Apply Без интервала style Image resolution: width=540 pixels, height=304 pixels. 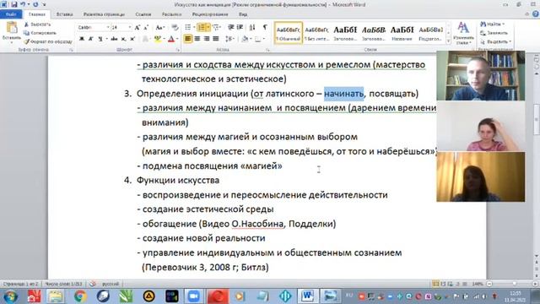coord(317,33)
